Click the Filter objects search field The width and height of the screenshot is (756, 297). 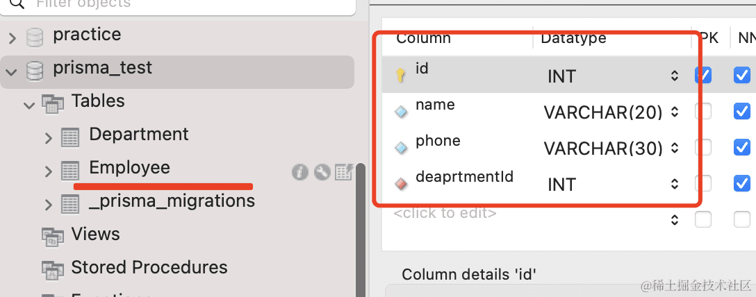pos(179,5)
